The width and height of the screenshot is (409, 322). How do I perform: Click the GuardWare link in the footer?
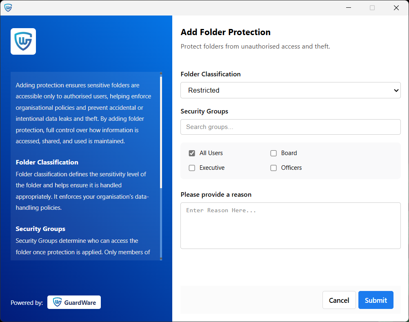point(74,302)
